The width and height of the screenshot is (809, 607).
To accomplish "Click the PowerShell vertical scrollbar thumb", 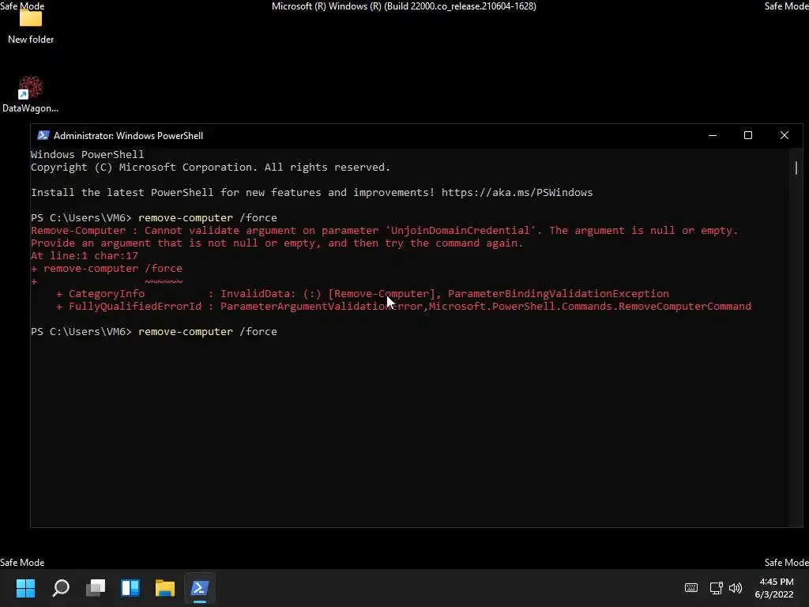I will click(796, 168).
